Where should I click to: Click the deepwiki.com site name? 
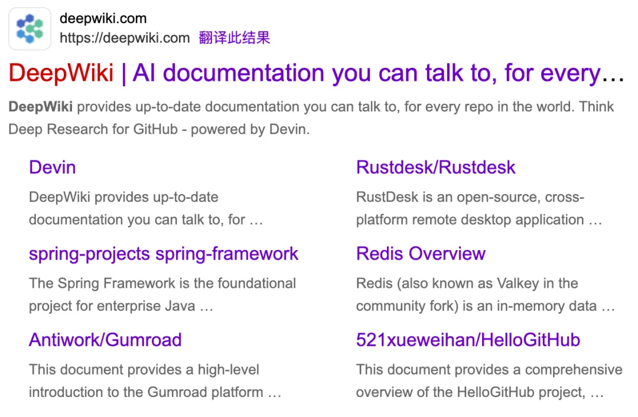coord(103,18)
